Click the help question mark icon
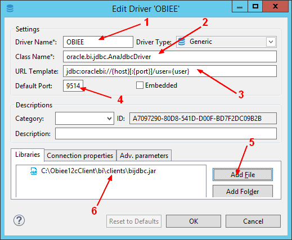This screenshot has height=240, width=292. tap(19, 220)
